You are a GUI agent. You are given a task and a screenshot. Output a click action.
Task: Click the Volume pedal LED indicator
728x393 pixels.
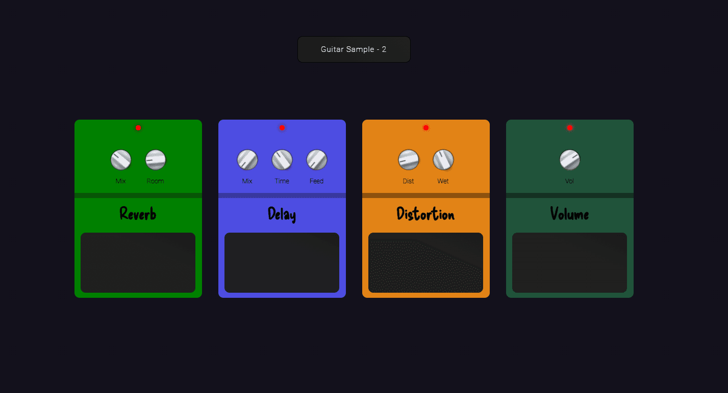tap(570, 128)
